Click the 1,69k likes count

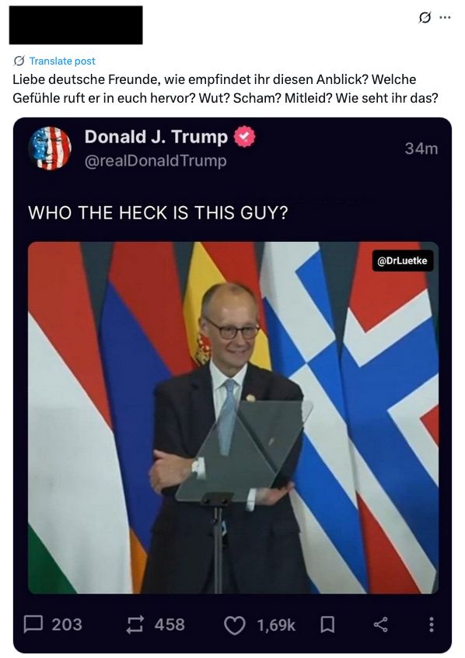point(276,625)
